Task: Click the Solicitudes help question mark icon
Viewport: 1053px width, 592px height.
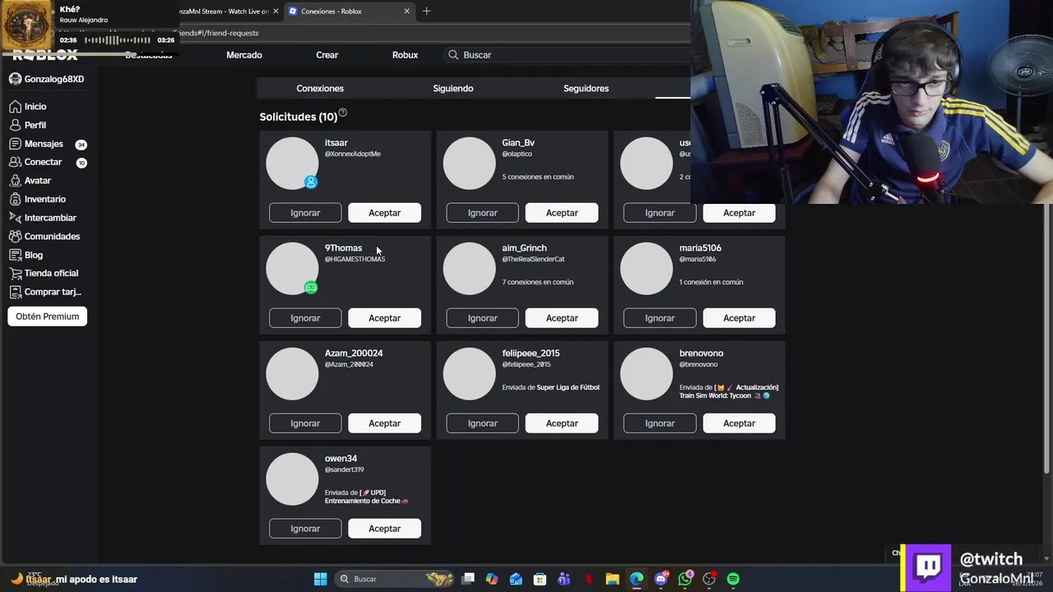Action: click(343, 113)
